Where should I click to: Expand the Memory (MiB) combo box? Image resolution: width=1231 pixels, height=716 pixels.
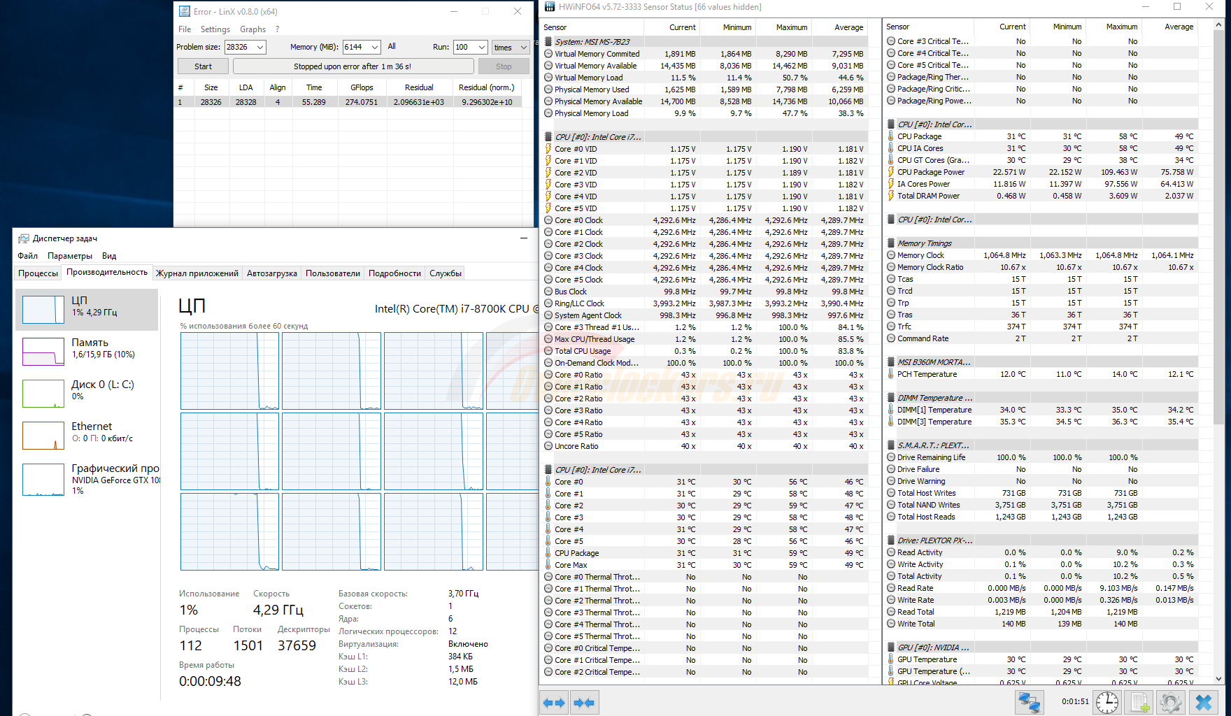pyautogui.click(x=375, y=47)
